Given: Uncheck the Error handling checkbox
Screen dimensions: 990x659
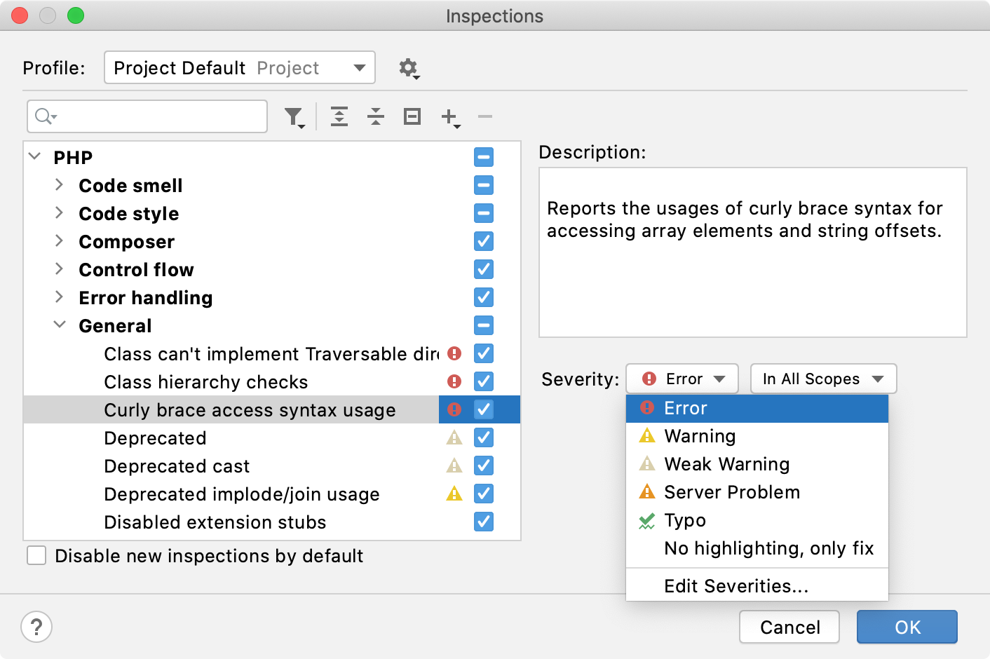Looking at the screenshot, I should click(x=484, y=297).
